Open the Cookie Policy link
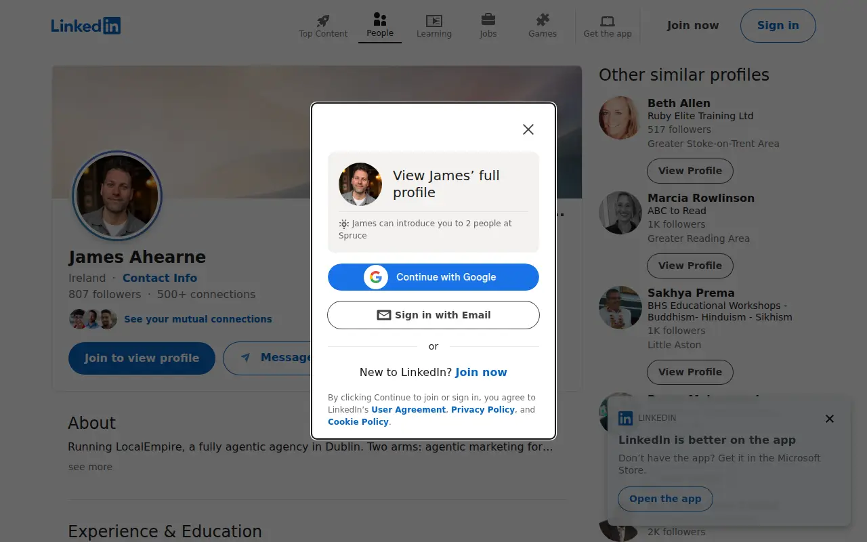The width and height of the screenshot is (867, 542). pyautogui.click(x=358, y=422)
